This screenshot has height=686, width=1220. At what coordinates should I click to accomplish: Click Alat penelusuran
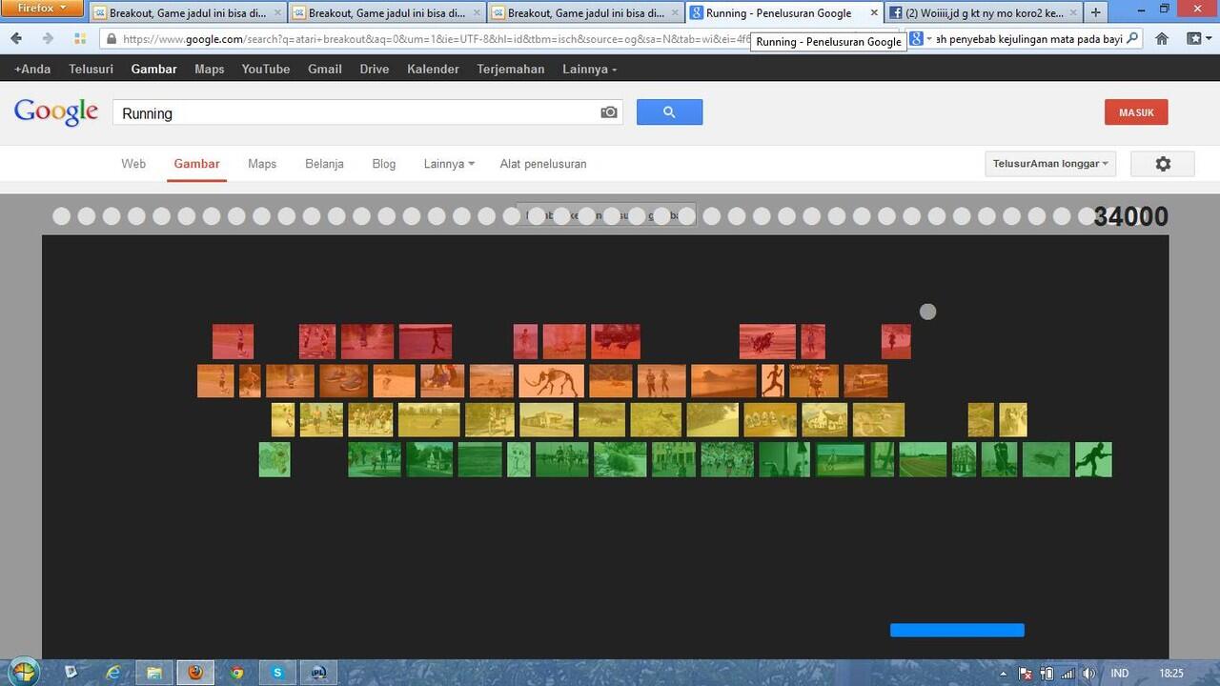tap(543, 164)
